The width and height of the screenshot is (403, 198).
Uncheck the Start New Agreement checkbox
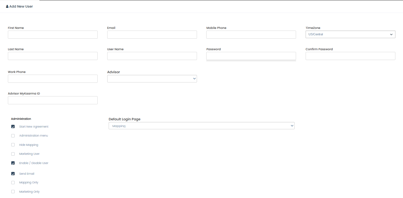pyautogui.click(x=13, y=127)
